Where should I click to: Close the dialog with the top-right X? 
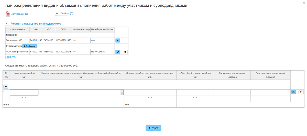pos(304,2)
